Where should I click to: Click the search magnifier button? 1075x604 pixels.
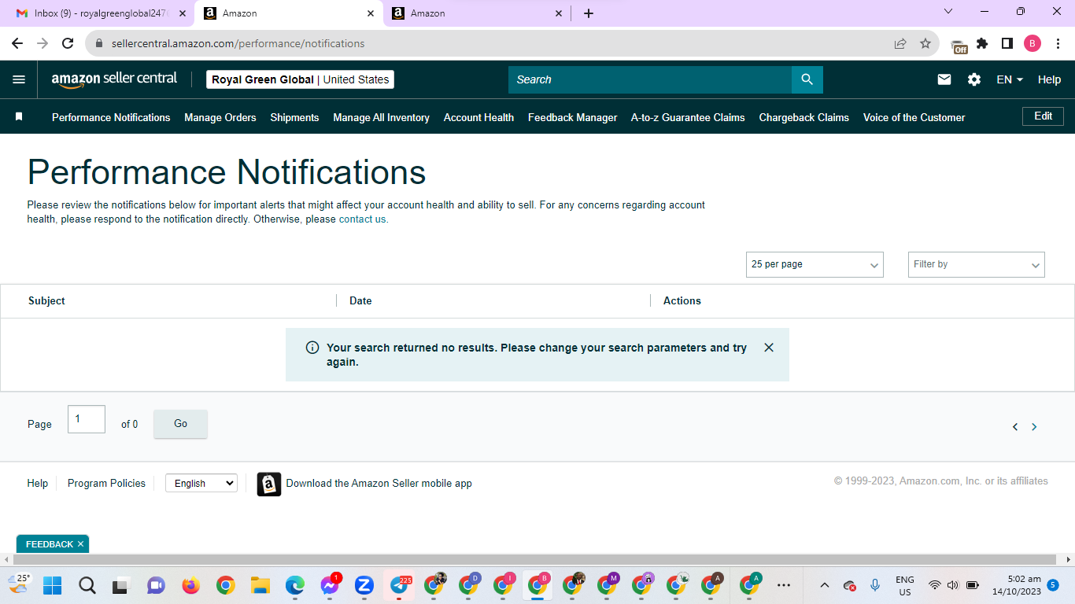807,79
